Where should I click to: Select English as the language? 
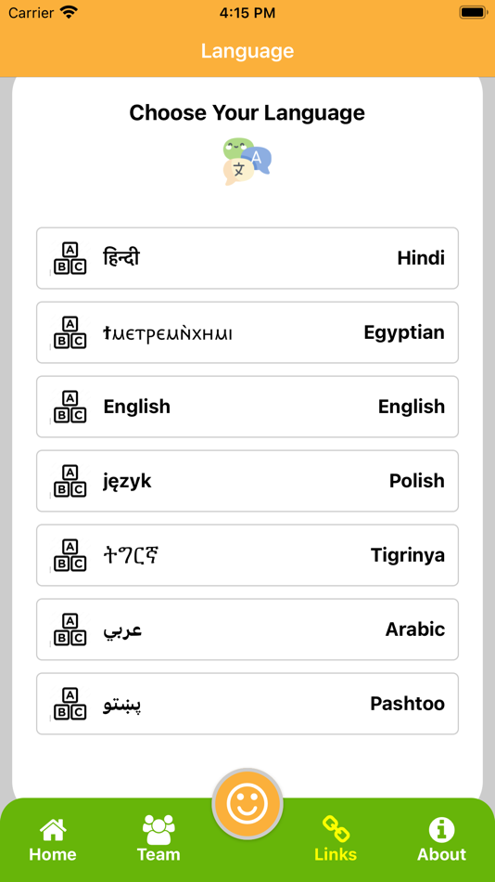(x=247, y=407)
